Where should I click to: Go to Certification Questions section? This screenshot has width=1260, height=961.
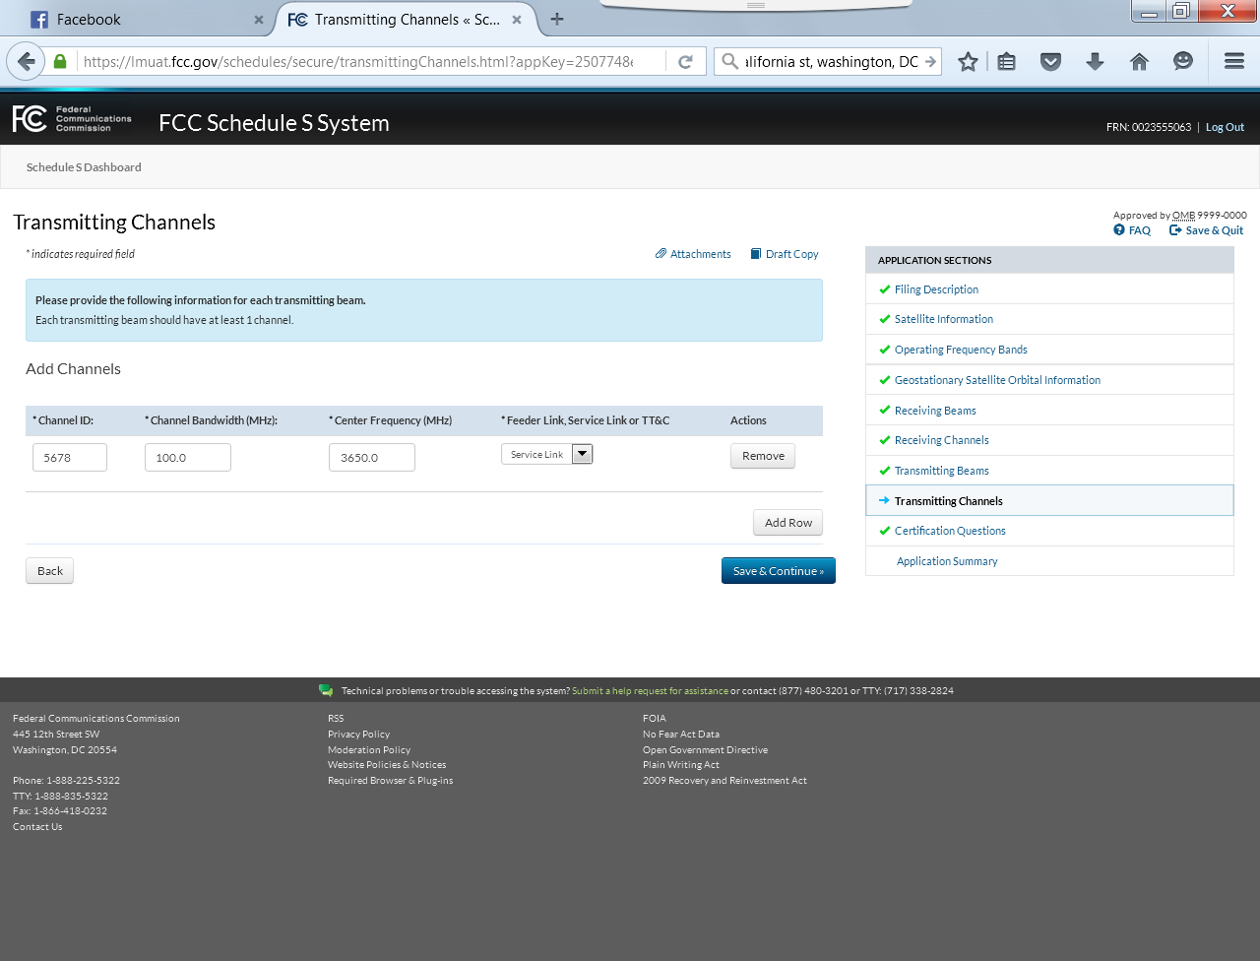point(950,531)
